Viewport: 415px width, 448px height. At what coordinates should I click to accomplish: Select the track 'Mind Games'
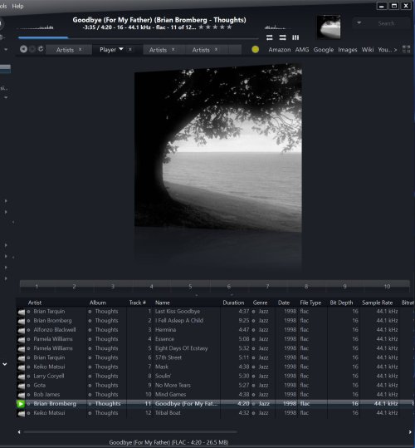[x=170, y=395]
